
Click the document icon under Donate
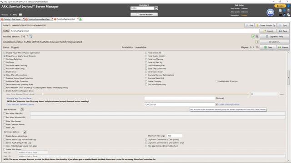(x=280, y=10)
